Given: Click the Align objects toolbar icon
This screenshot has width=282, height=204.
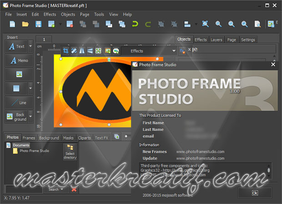Looking at the screenshot, I should (187, 24).
